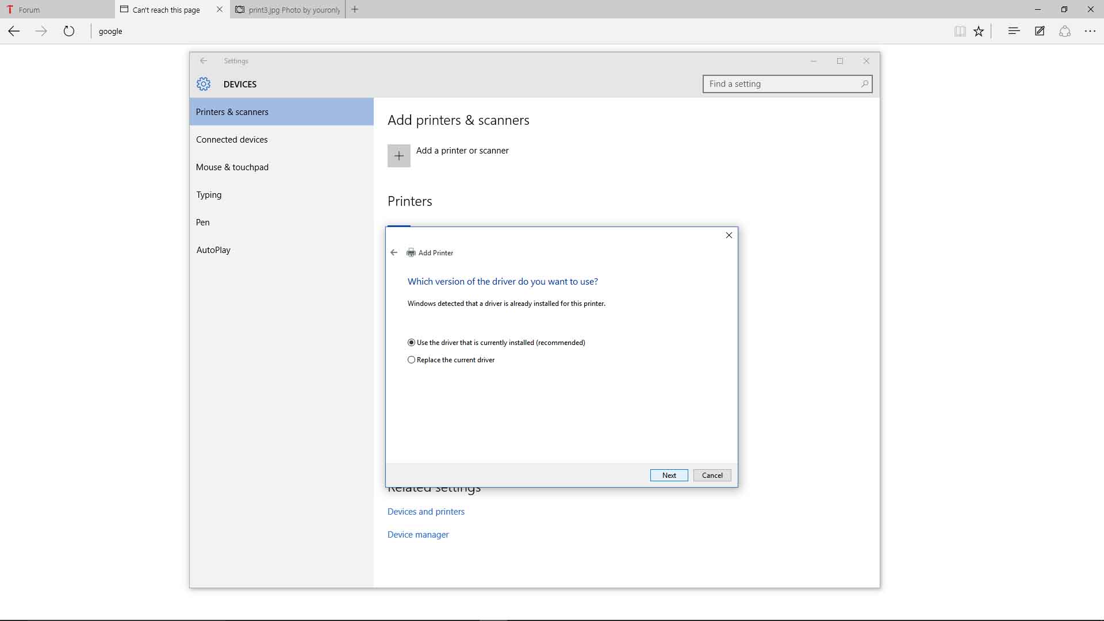Open the Hub panel
The width and height of the screenshot is (1104, 621).
coord(1013,31)
